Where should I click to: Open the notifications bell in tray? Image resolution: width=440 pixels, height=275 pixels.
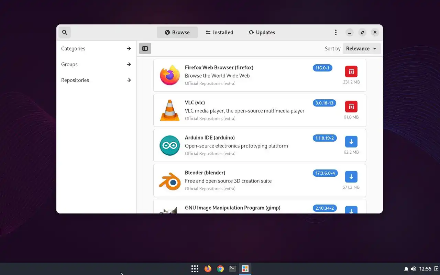click(406, 269)
